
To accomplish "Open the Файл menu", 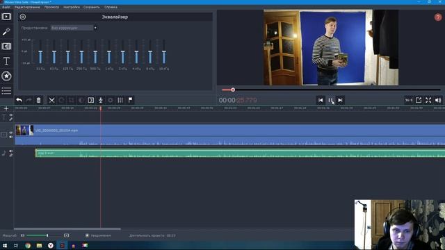I will [x=6, y=7].
